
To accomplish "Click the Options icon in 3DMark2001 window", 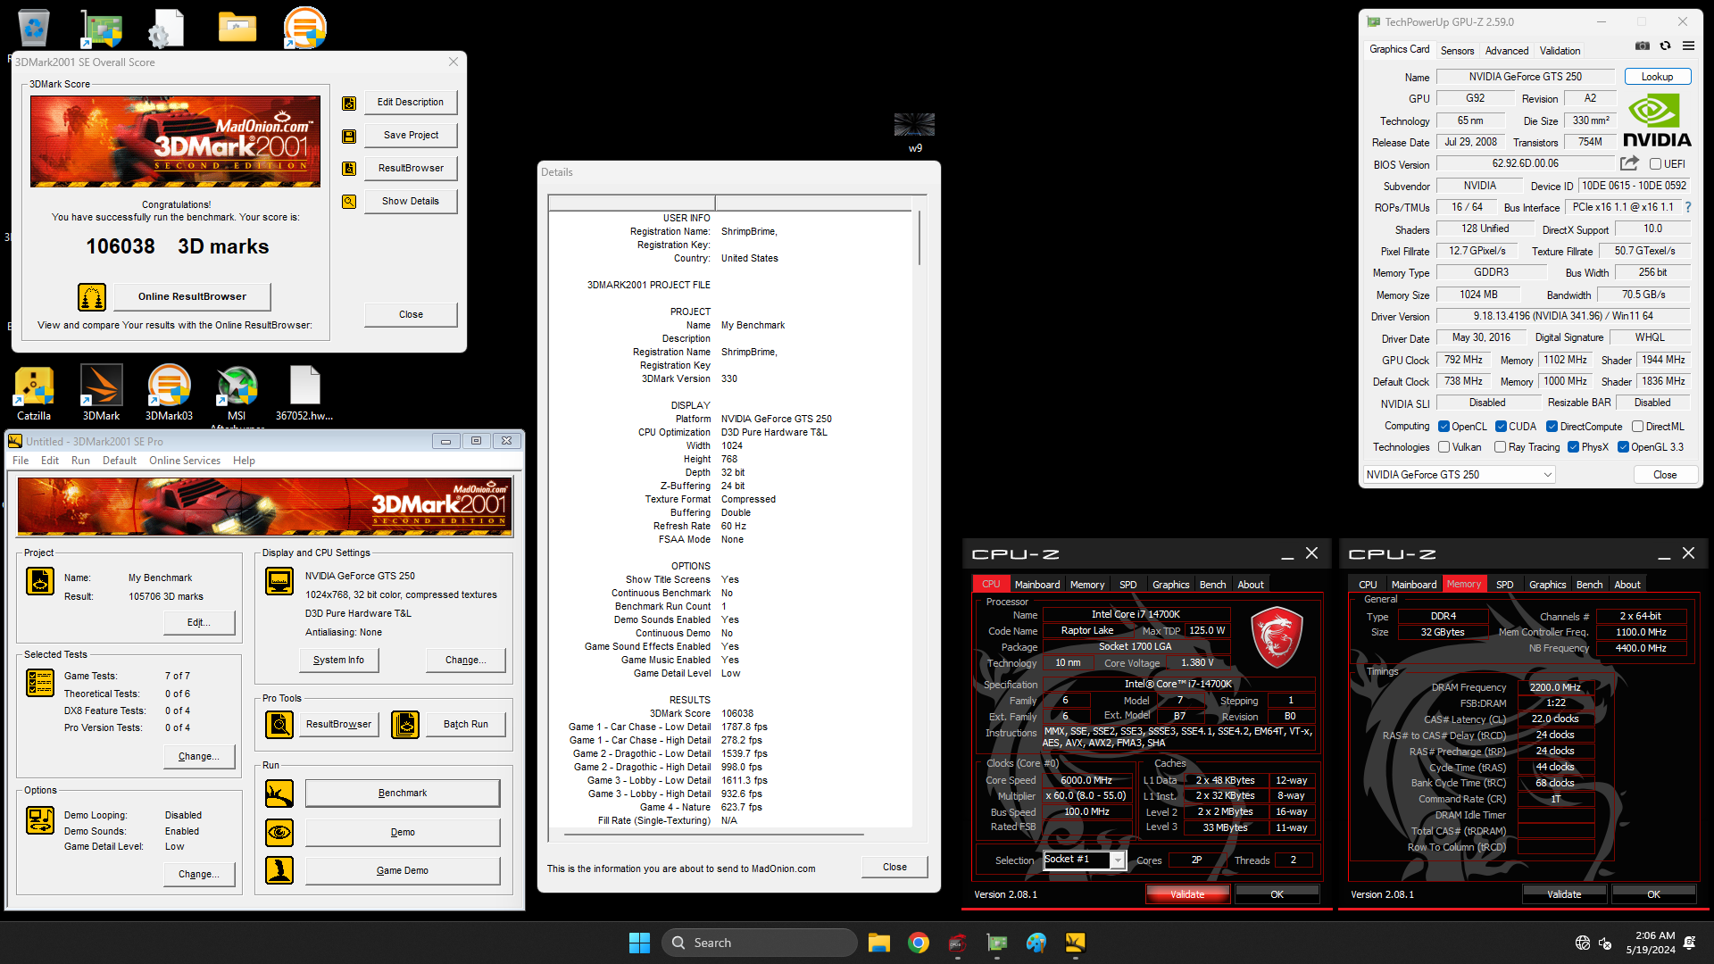I will pyautogui.click(x=40, y=819).
